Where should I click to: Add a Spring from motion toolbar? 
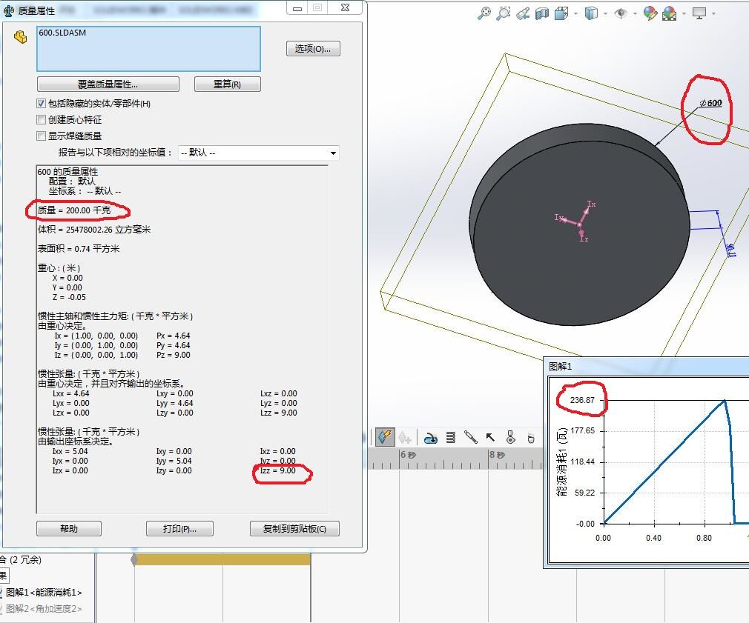click(450, 438)
